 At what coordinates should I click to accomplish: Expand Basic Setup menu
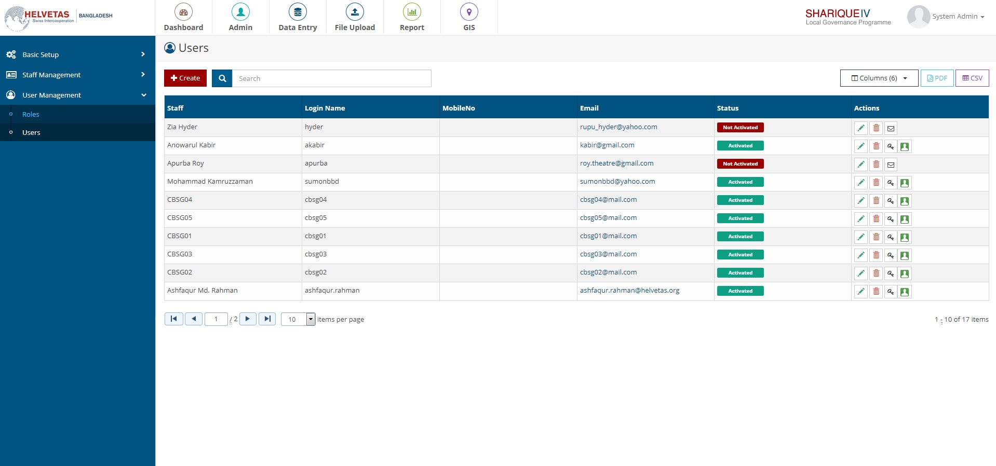click(77, 54)
